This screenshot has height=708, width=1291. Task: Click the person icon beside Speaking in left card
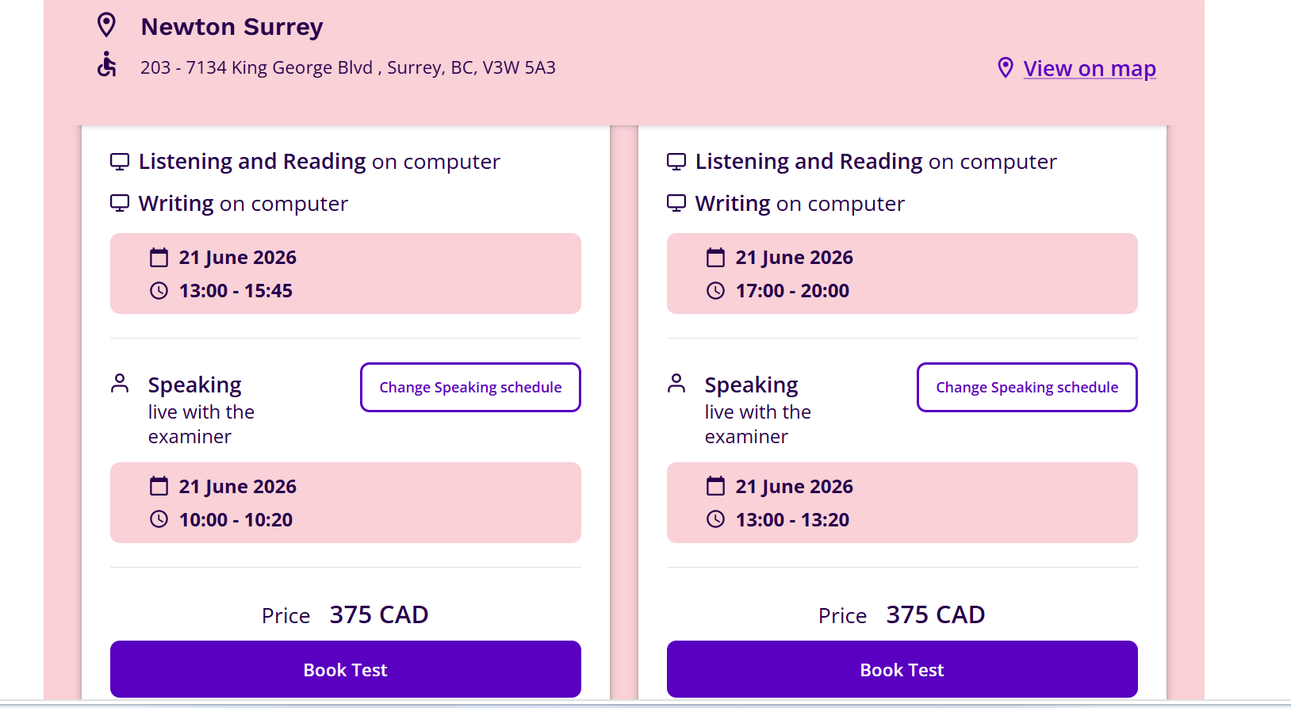tap(120, 384)
